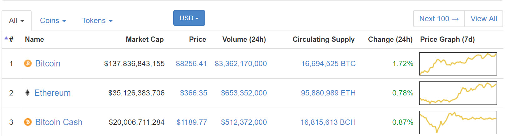The image size is (505, 136).
Task: Expand the Tokens dropdown menu
Action: [97, 21]
